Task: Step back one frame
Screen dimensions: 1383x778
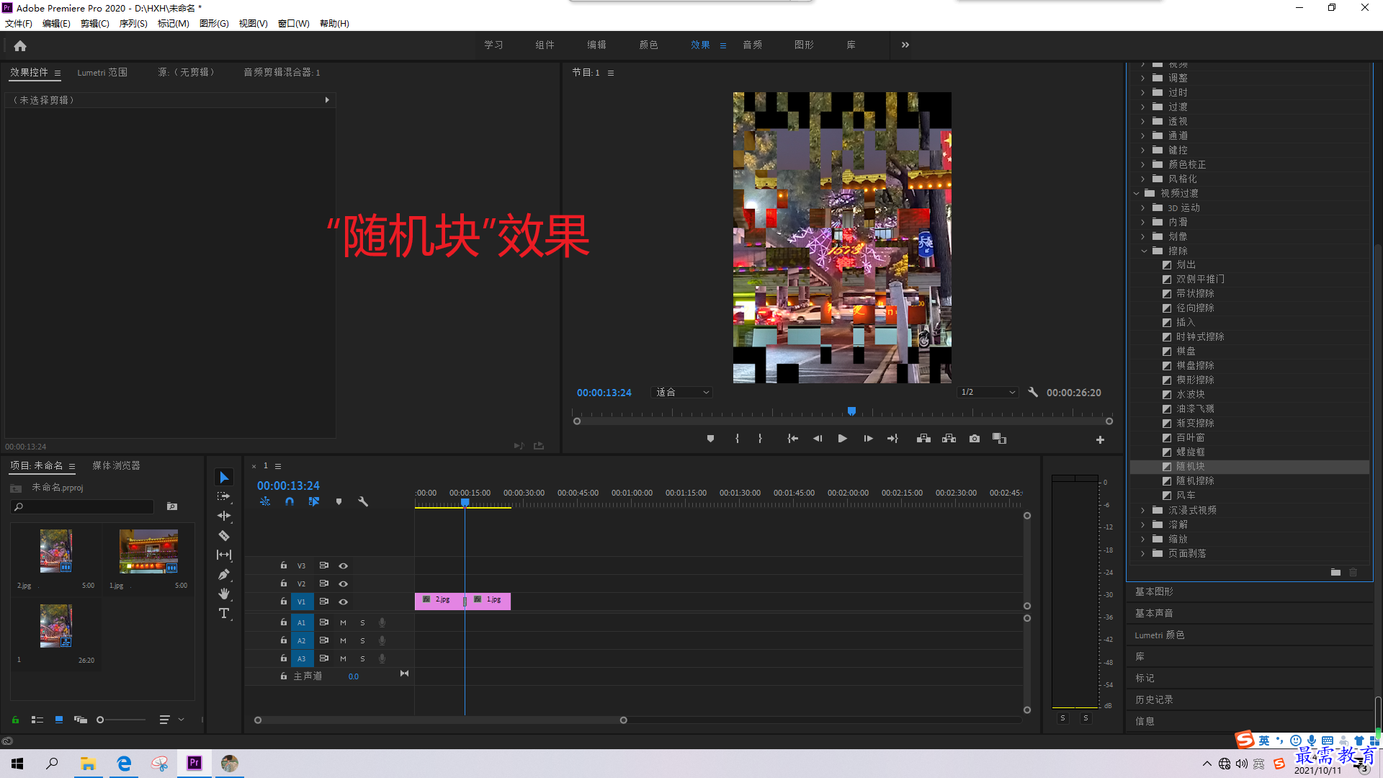Action: tap(818, 439)
